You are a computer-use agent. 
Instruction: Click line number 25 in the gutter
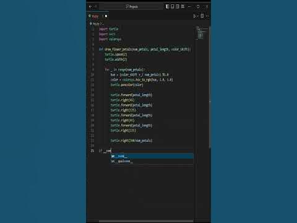click(92, 151)
